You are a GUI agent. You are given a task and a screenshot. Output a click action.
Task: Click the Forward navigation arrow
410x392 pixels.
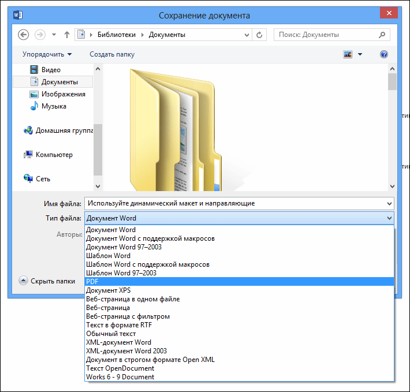40,35
